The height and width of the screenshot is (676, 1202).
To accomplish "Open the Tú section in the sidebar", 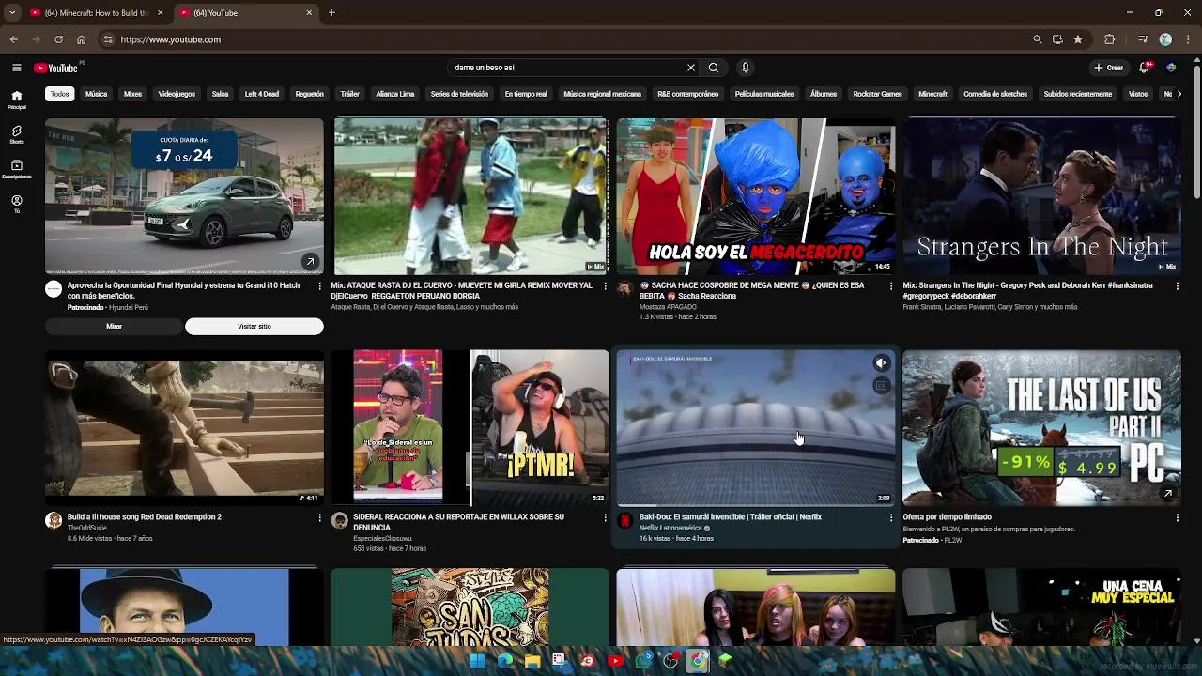I will pyautogui.click(x=16, y=204).
